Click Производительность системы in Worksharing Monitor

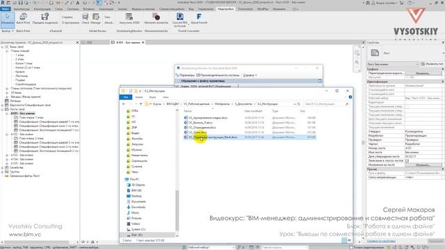(x=218, y=75)
